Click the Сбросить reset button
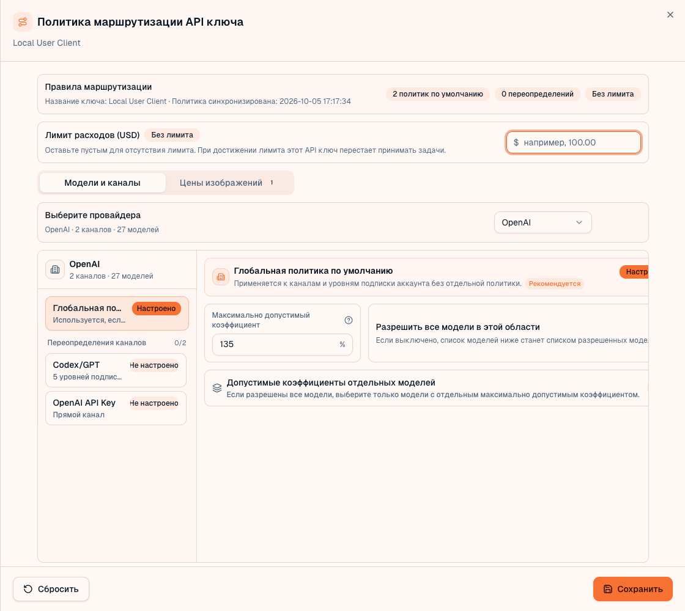The image size is (685, 611). (51, 589)
